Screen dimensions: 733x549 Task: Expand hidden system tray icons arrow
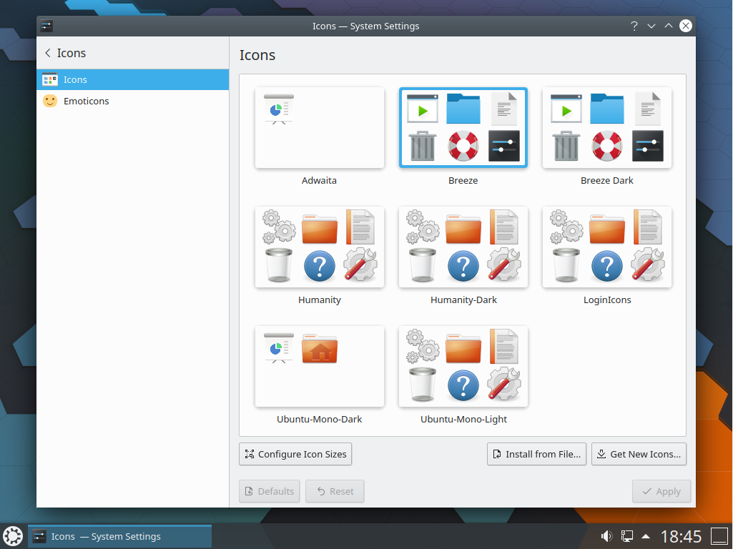[x=646, y=536]
